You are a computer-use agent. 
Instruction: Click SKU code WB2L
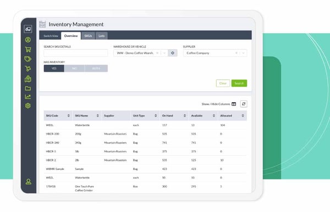click(x=50, y=177)
